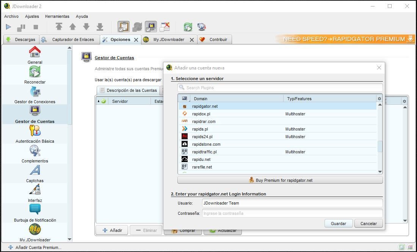Select rarefile.net server row
This screenshot has width=417, height=252.
[x=277, y=167]
